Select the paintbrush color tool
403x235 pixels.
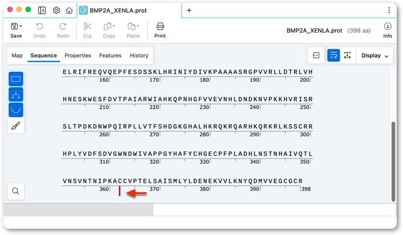[16, 126]
